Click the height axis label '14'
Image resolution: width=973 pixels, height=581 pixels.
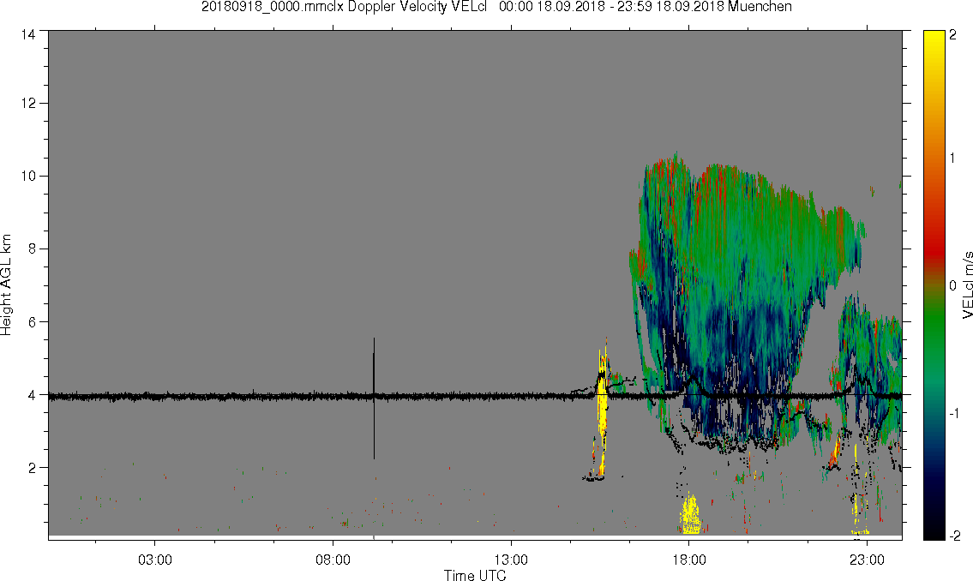[28, 35]
